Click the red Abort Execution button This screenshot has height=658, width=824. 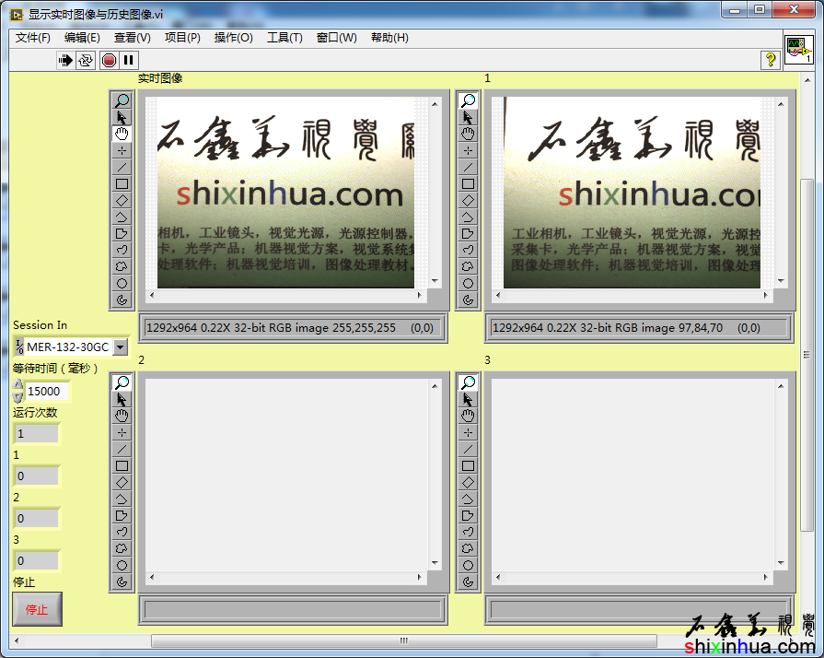[x=109, y=61]
